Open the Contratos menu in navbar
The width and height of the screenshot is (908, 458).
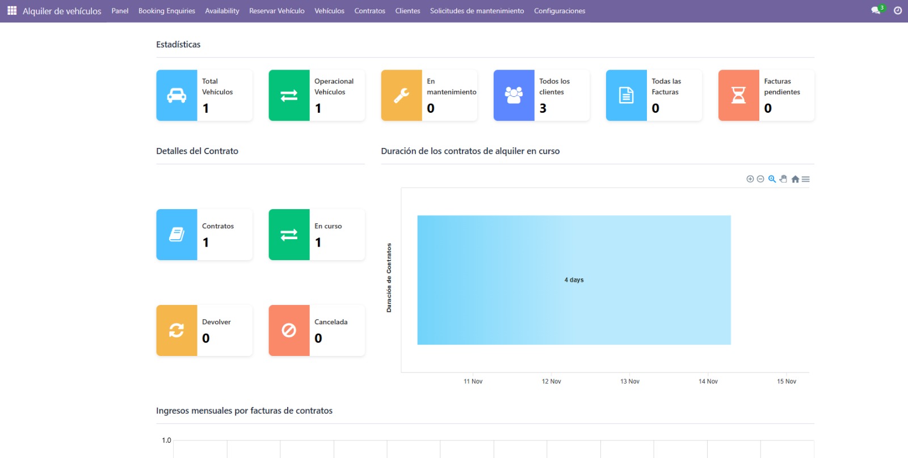369,11
